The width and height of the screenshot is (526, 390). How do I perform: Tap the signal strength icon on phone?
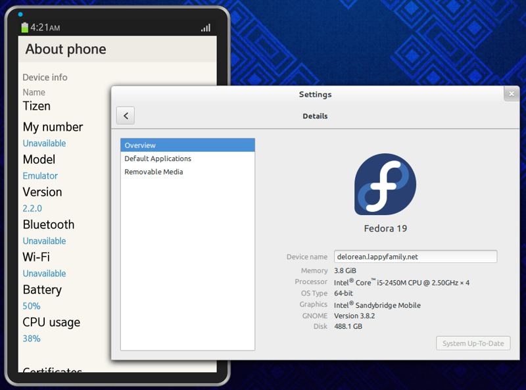pyautogui.click(x=206, y=28)
